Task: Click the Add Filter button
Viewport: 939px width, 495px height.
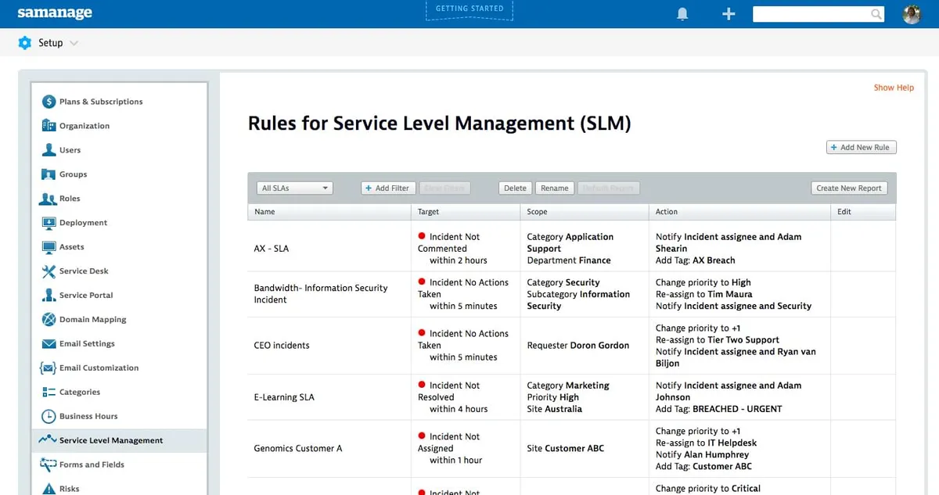Action: [387, 188]
